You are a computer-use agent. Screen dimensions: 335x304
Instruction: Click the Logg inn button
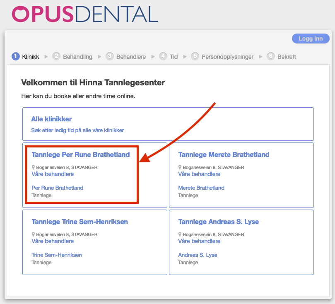pos(311,39)
